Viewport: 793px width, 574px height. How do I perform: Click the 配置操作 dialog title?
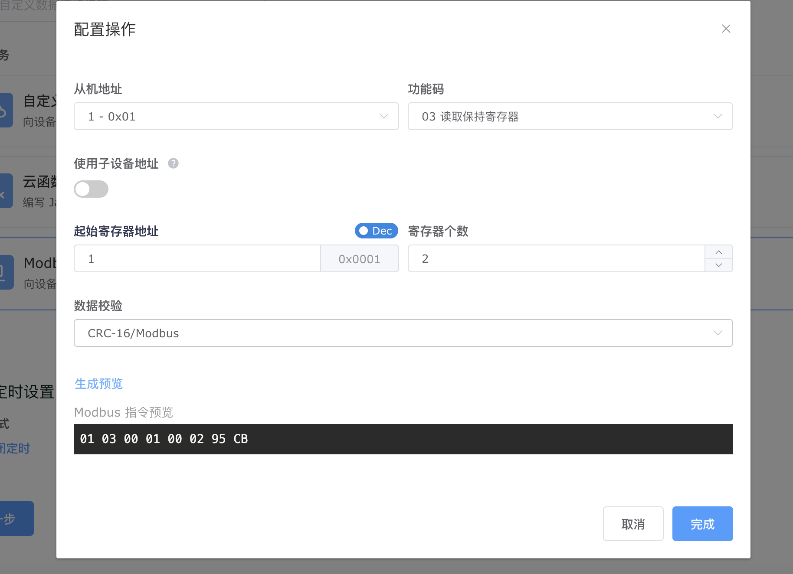tap(105, 29)
